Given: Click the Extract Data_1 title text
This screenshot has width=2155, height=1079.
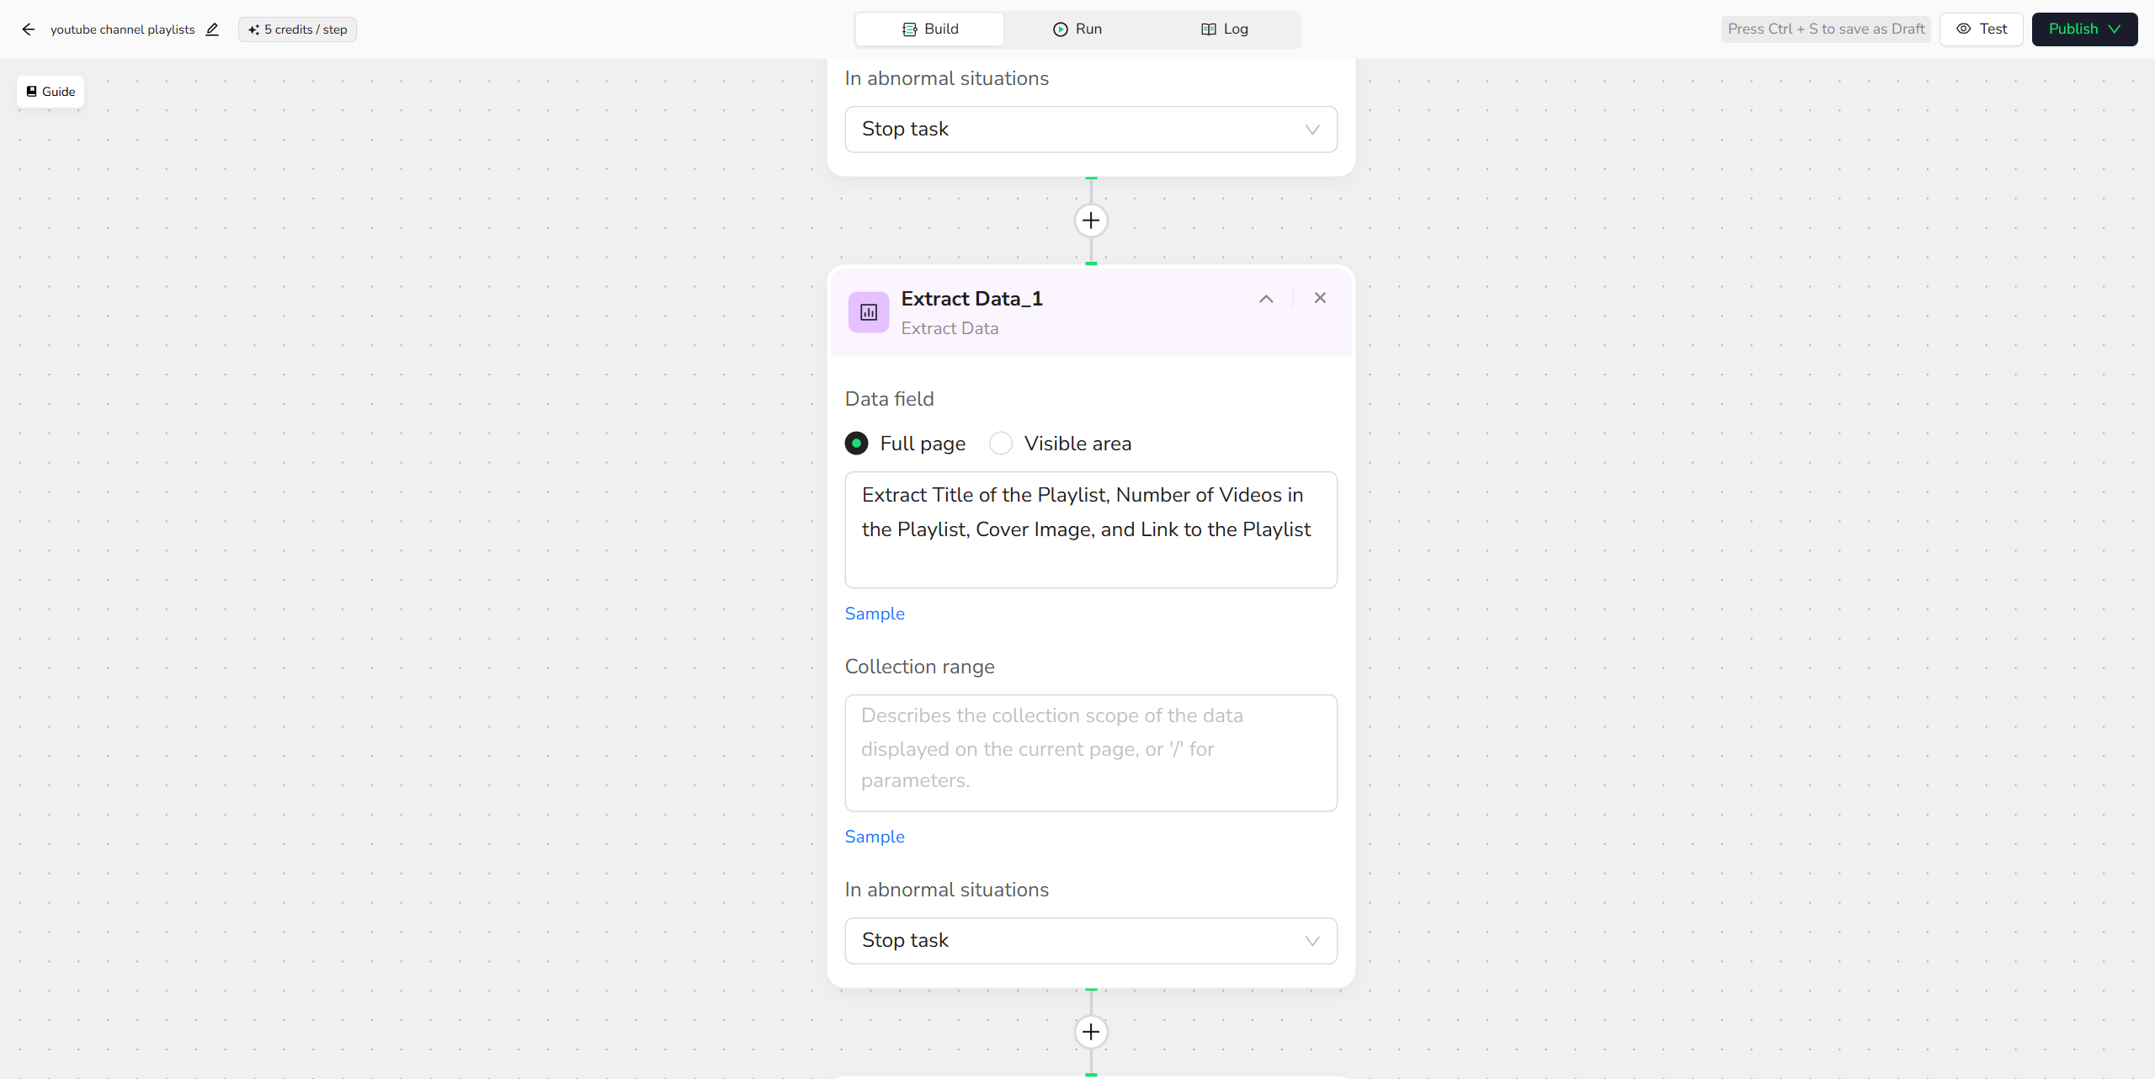Looking at the screenshot, I should (x=972, y=299).
